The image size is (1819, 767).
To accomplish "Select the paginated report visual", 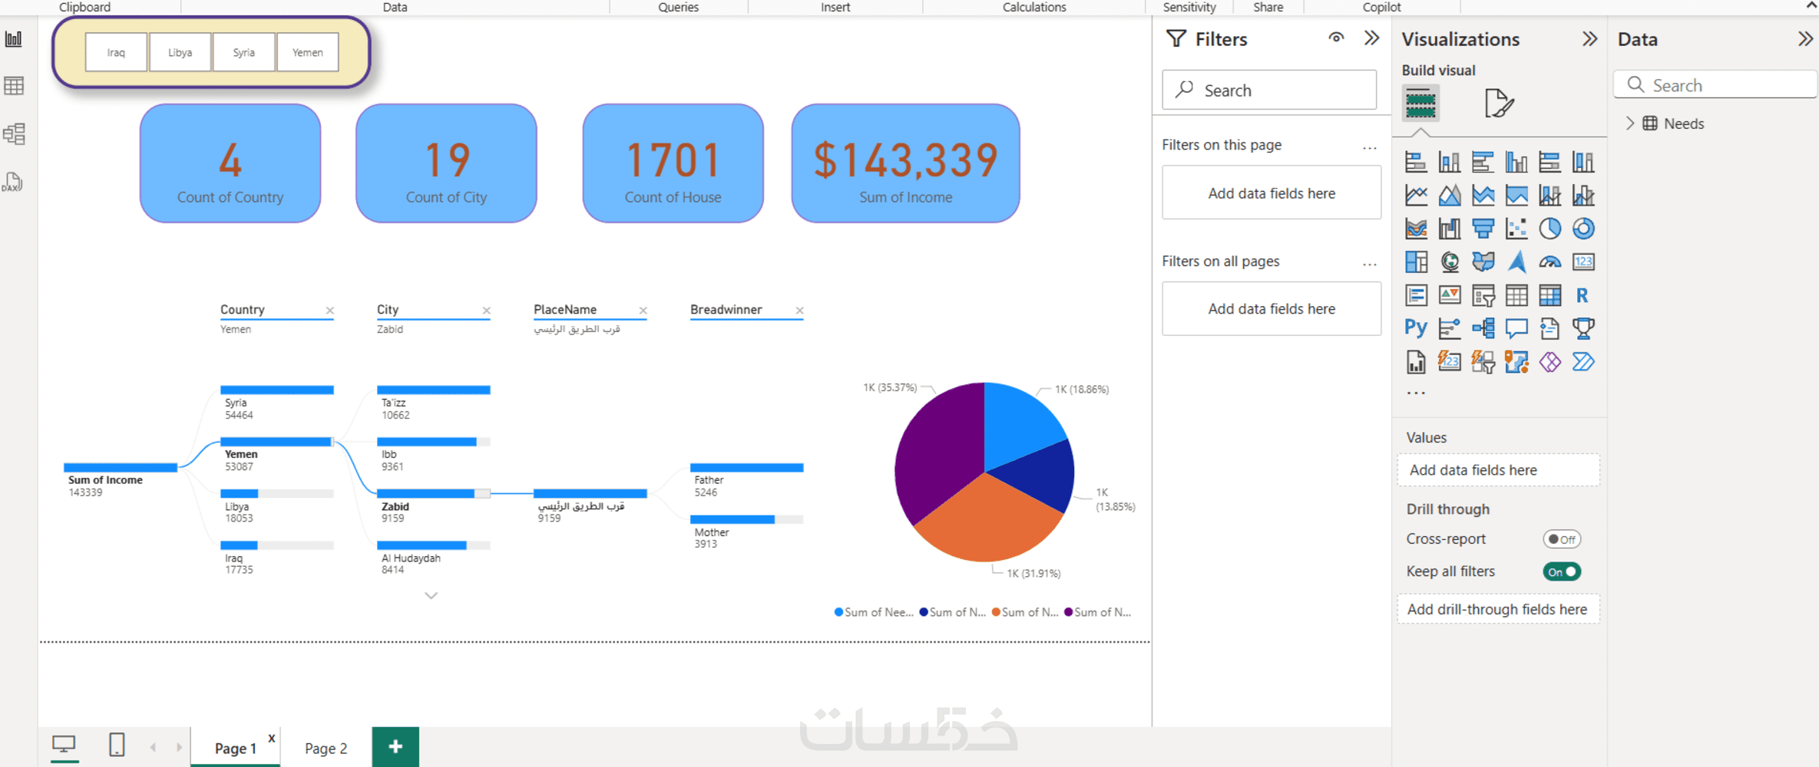I will [x=1416, y=362].
